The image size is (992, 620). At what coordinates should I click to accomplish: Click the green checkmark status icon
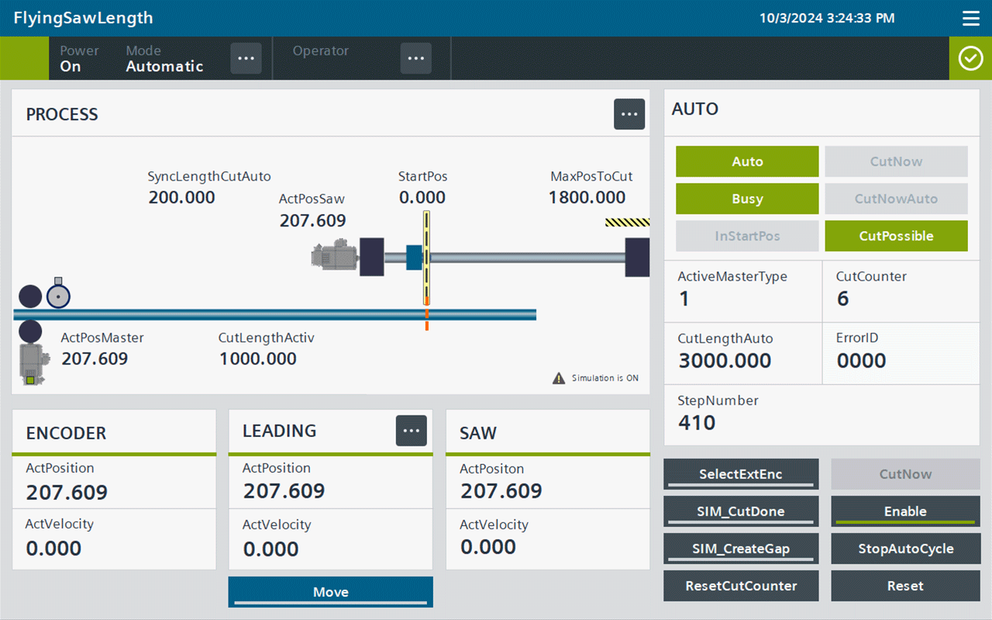coord(970,58)
